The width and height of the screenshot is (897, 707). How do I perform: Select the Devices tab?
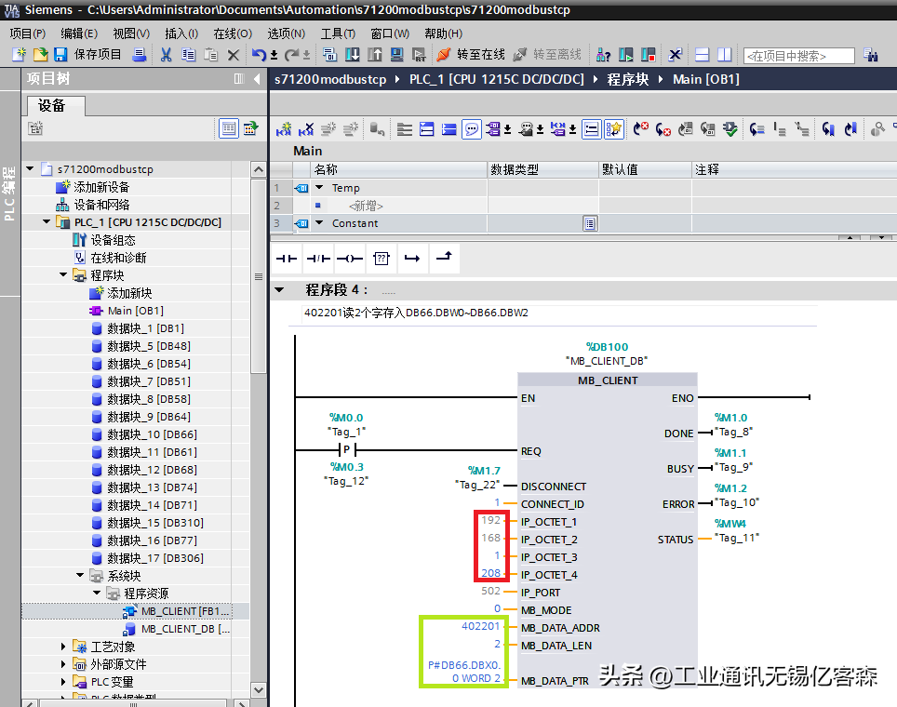(52, 105)
